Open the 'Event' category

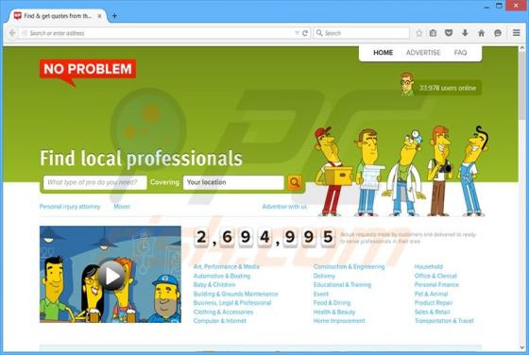pyautogui.click(x=321, y=294)
